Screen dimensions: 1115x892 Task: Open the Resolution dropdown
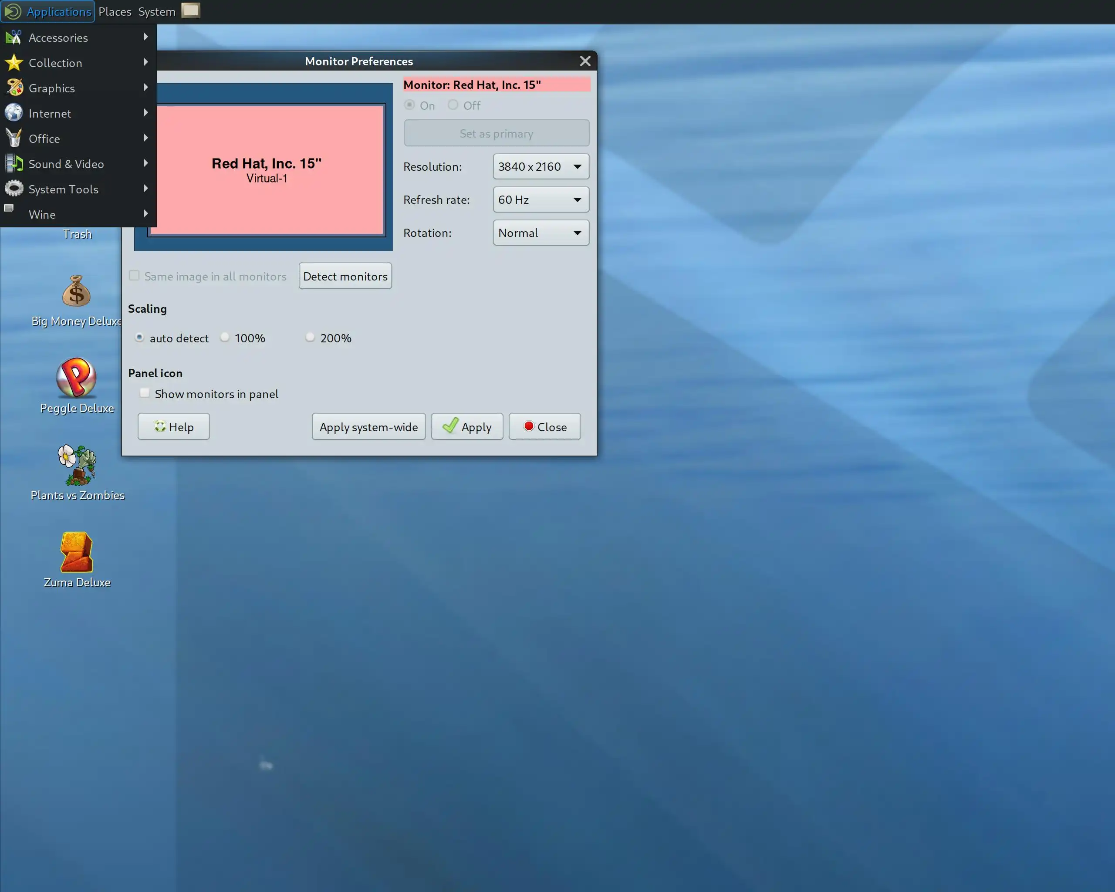click(541, 166)
